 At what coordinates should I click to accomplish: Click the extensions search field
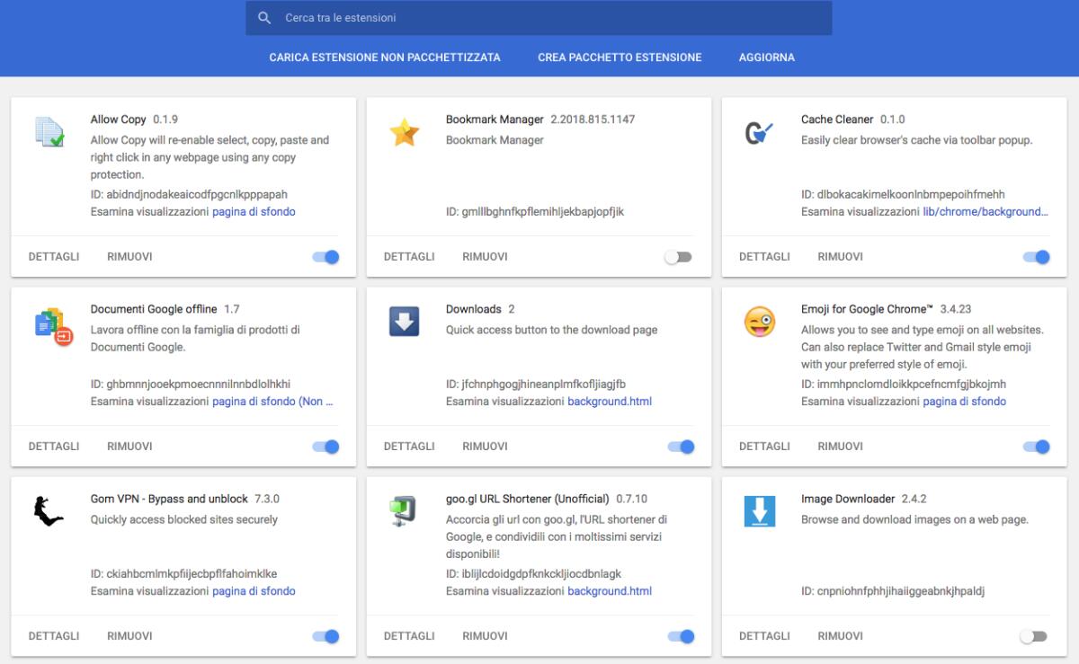point(539,17)
